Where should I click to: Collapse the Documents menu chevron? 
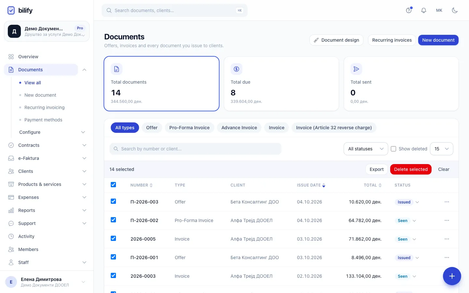point(84,70)
